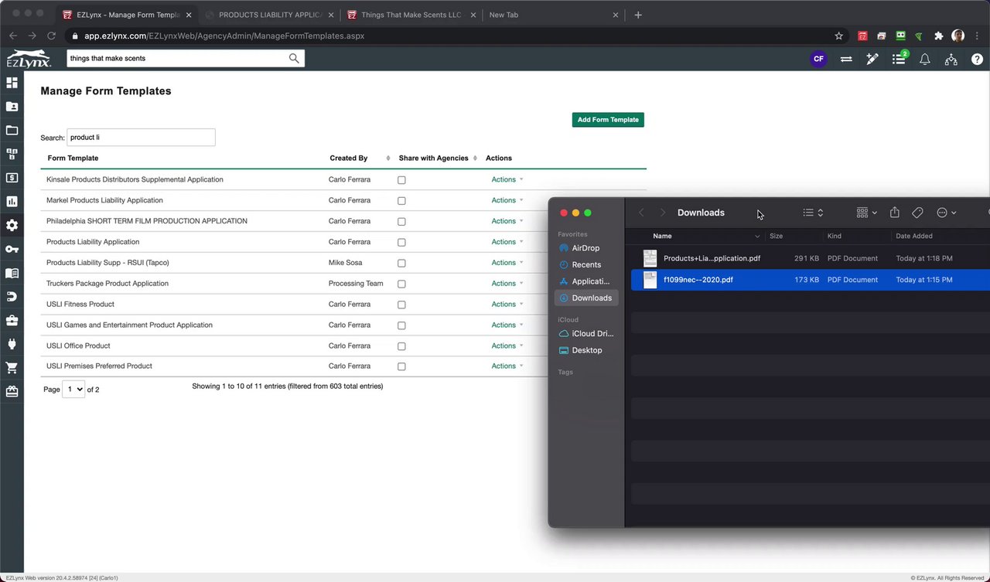
Task: Enable sharing for Truckers Package Product Application
Action: tap(401, 284)
